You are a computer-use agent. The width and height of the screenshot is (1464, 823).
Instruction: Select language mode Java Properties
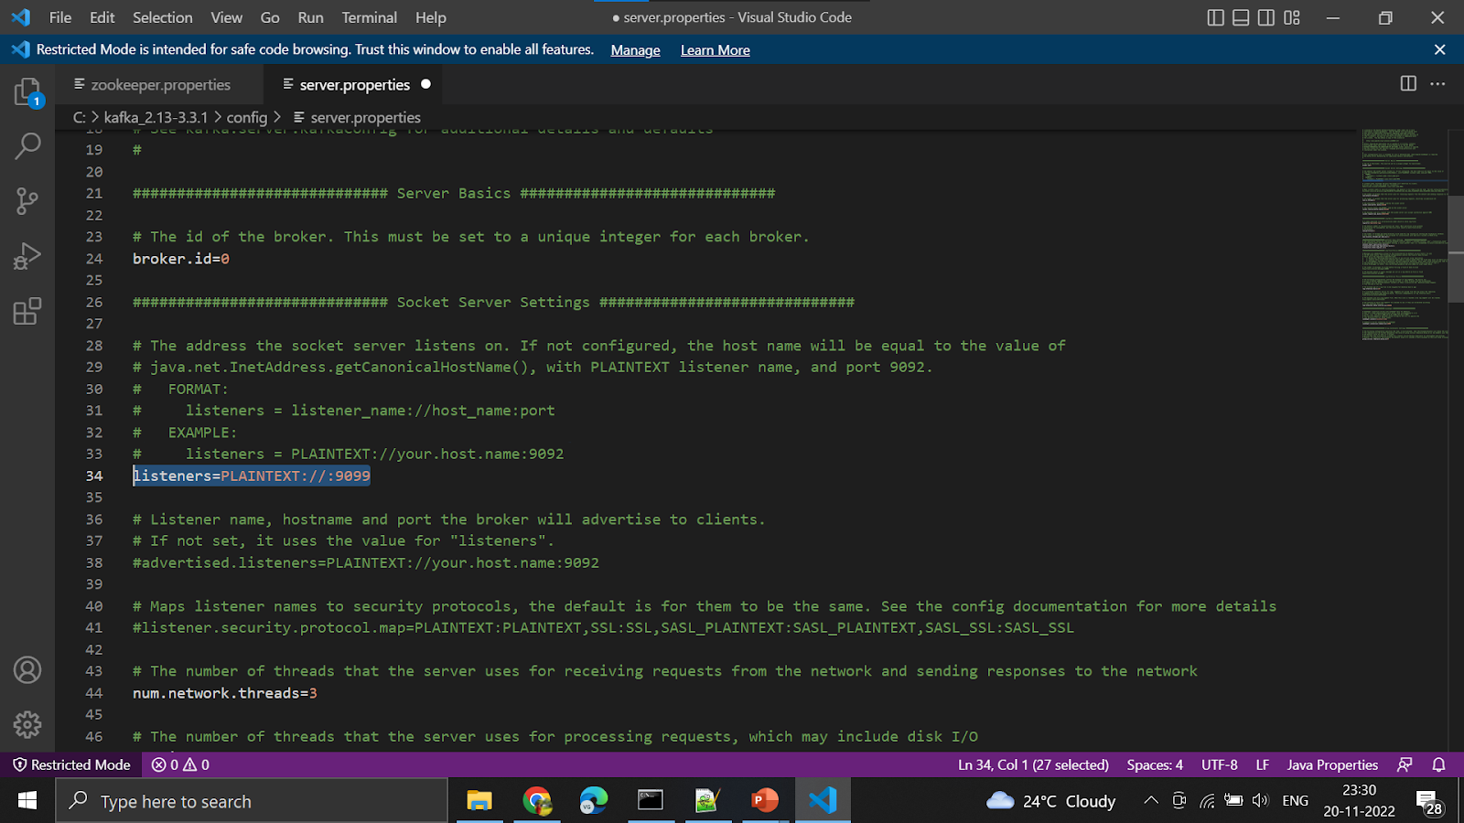[x=1332, y=764]
